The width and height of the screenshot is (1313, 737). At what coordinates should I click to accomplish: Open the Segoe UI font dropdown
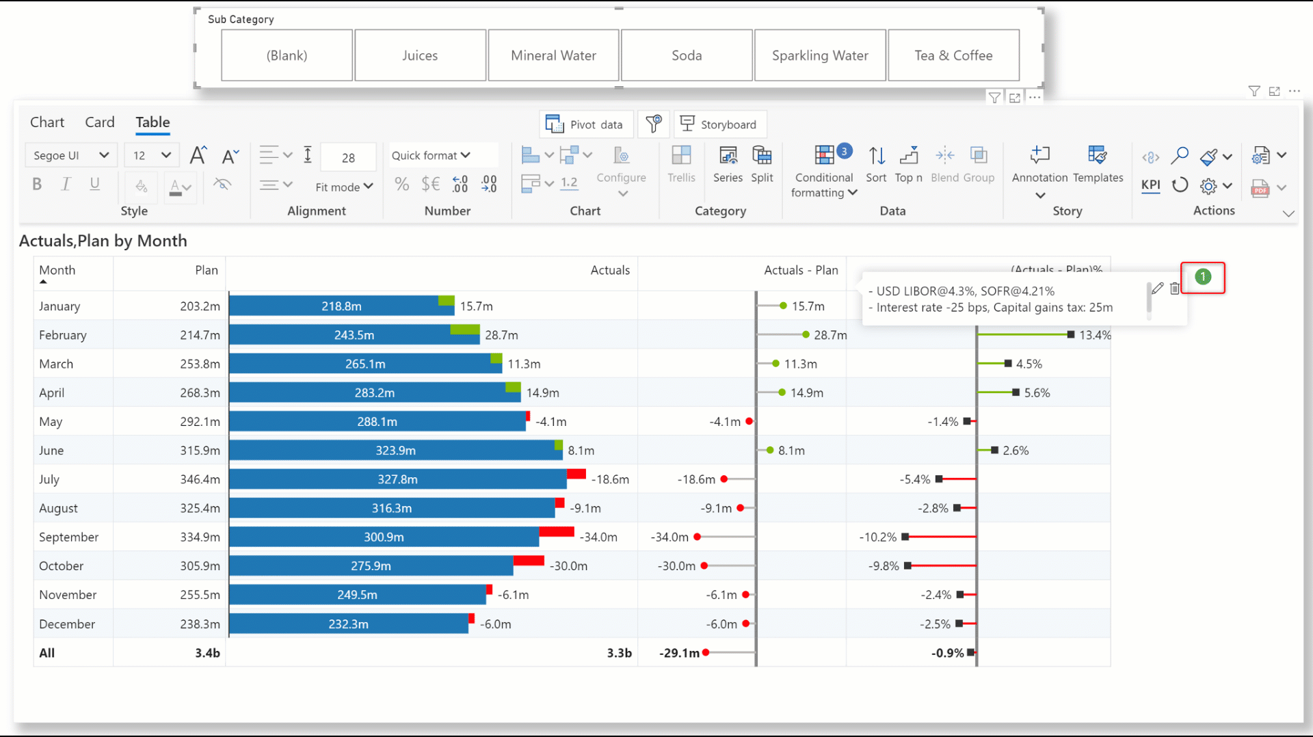[71, 156]
